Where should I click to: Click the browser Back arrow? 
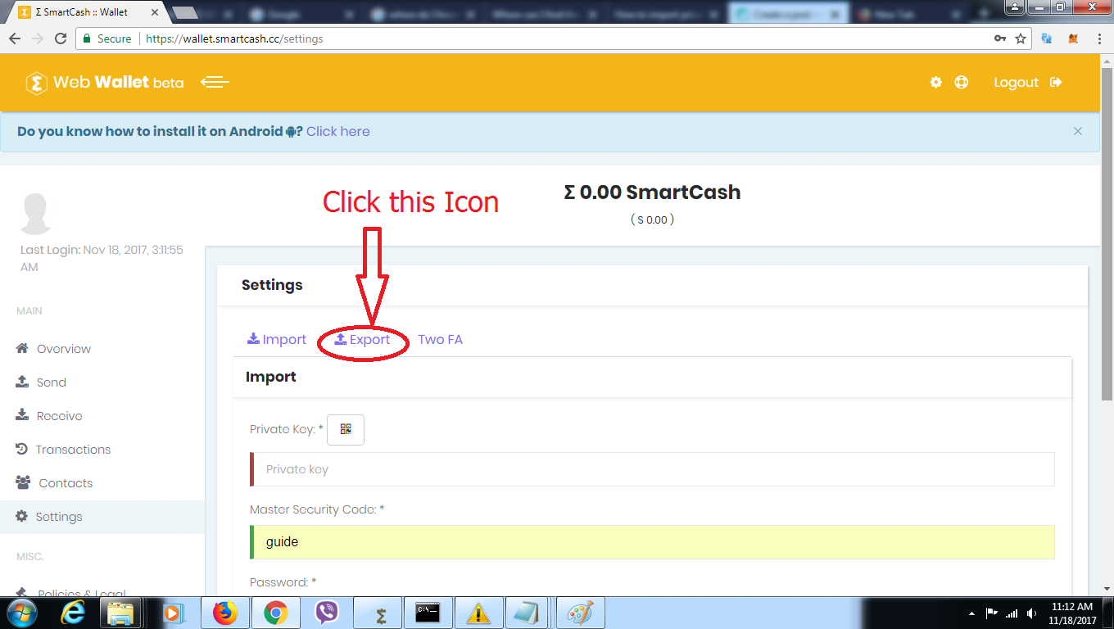15,38
